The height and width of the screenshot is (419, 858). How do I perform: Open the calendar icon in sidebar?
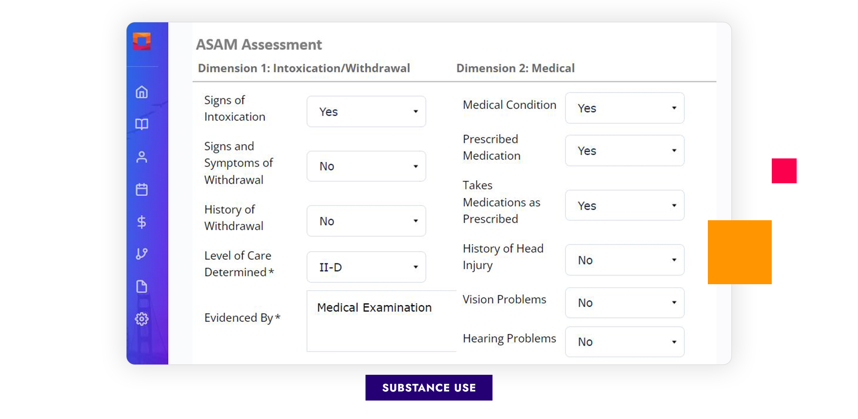(142, 189)
